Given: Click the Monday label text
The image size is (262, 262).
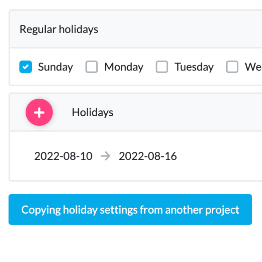Looking at the screenshot, I should point(124,67).
